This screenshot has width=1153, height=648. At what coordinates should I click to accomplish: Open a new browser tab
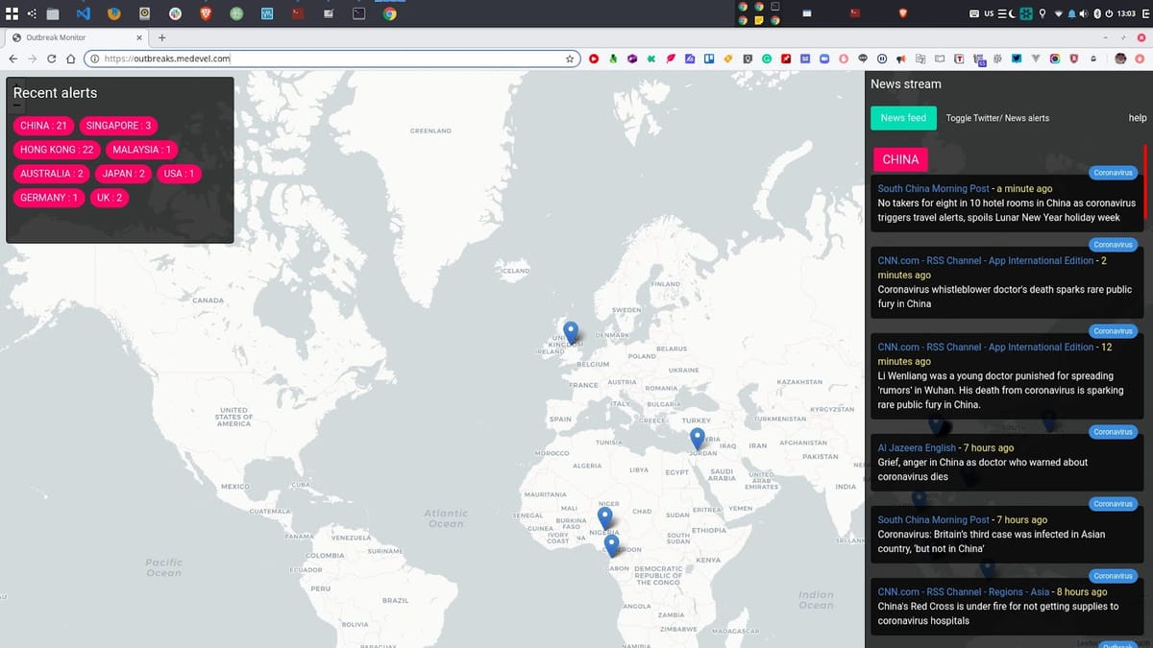coord(161,37)
